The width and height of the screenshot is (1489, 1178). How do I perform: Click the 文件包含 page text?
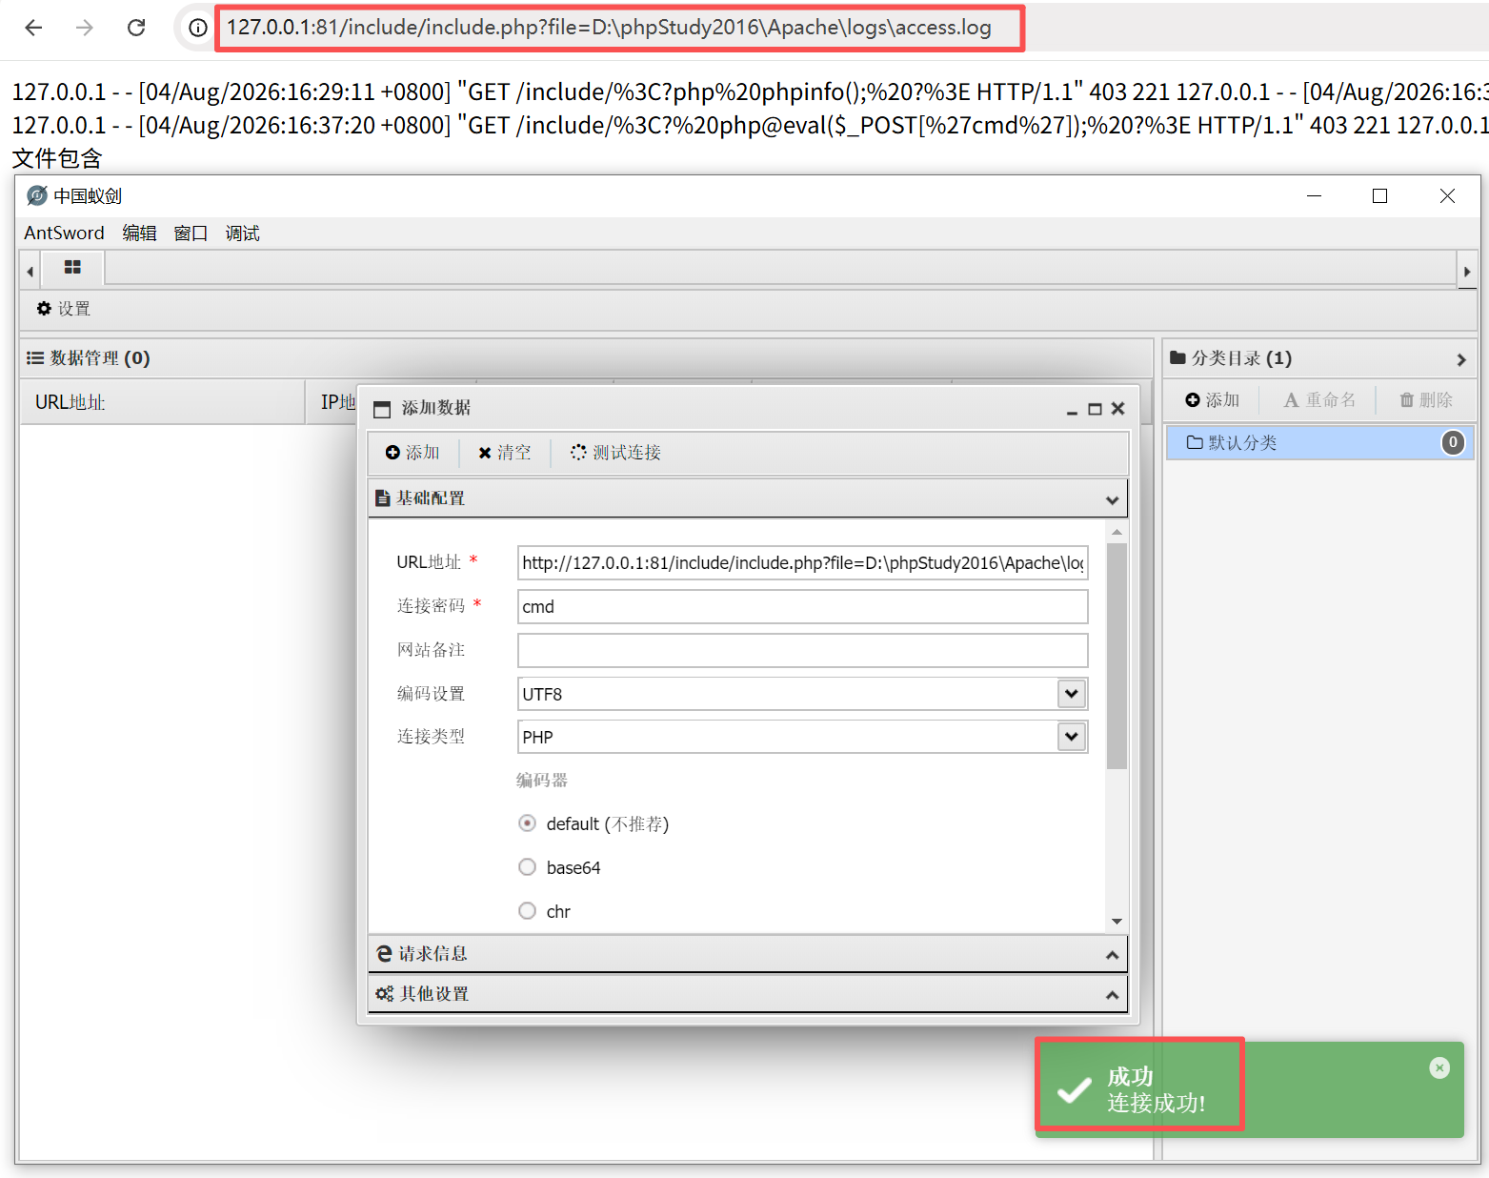click(x=57, y=158)
